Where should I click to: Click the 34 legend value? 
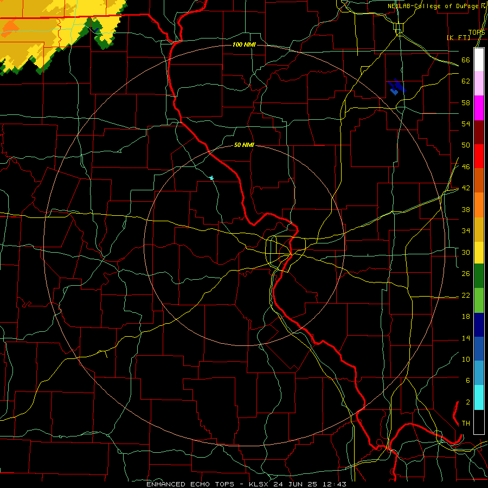tap(466, 230)
